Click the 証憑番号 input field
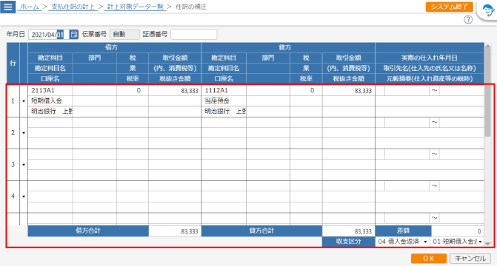The width and height of the screenshot is (497, 266). click(193, 35)
